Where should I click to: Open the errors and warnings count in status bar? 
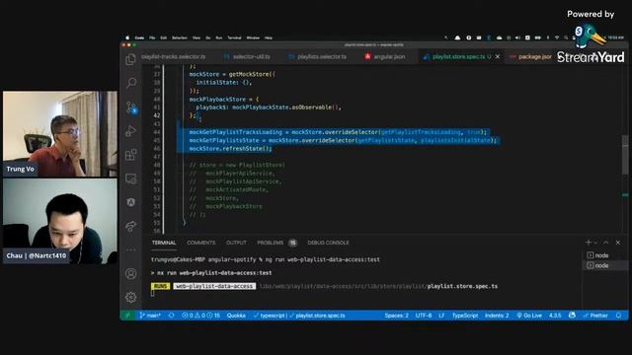point(200,316)
